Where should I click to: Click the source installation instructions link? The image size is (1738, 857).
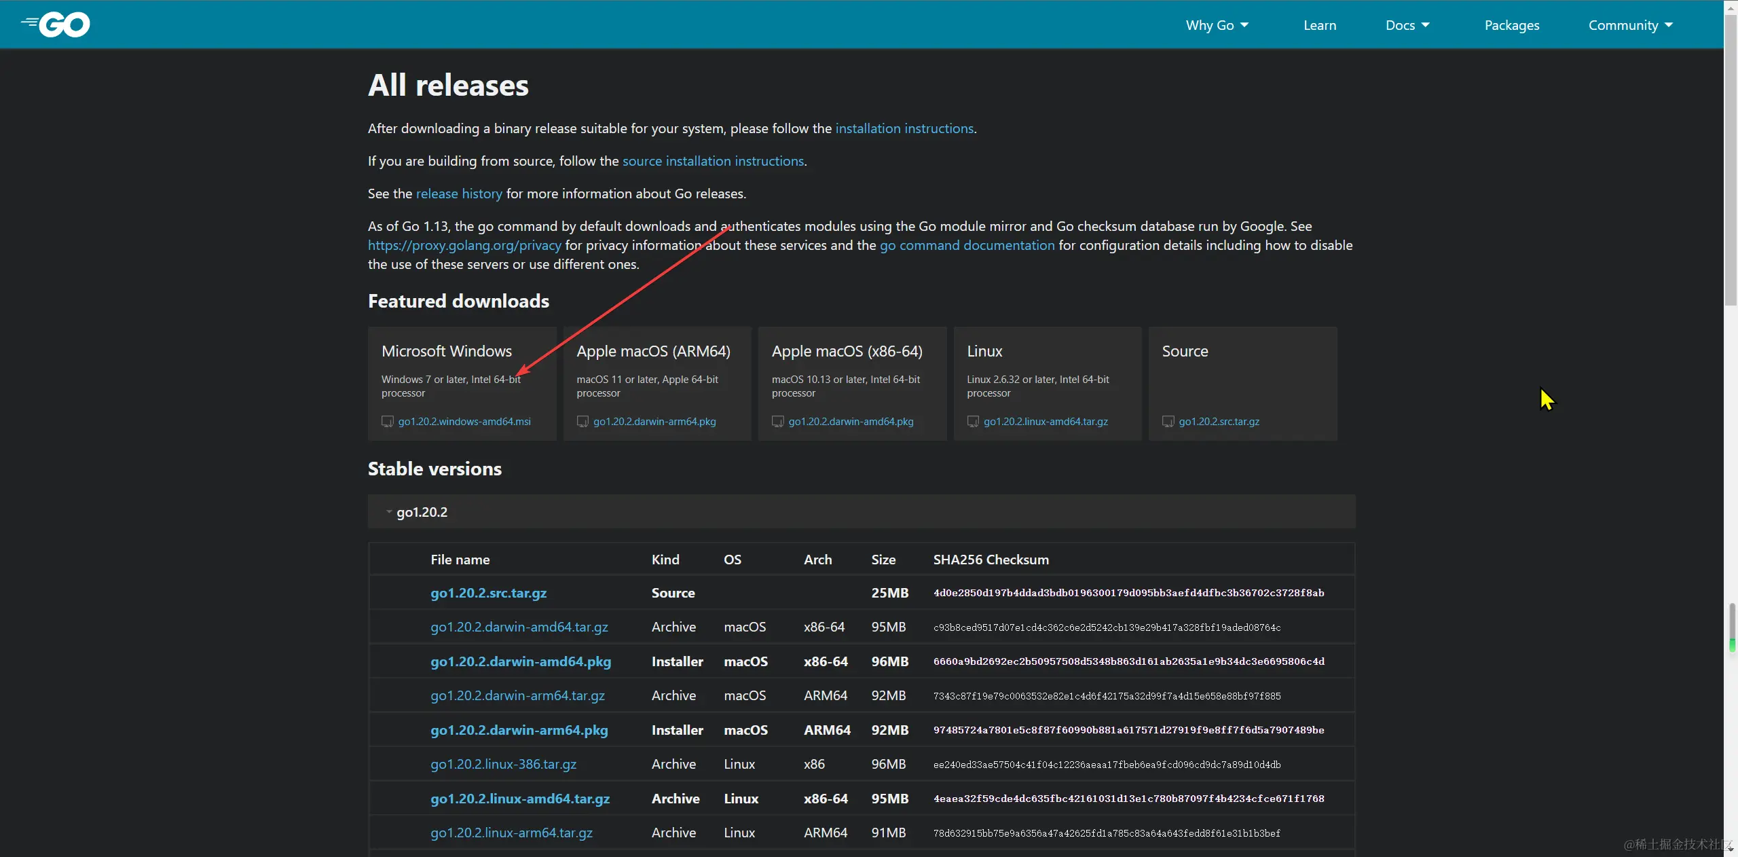tap(713, 161)
